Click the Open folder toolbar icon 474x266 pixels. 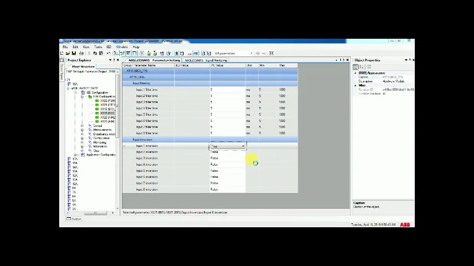pyautogui.click(x=68, y=53)
